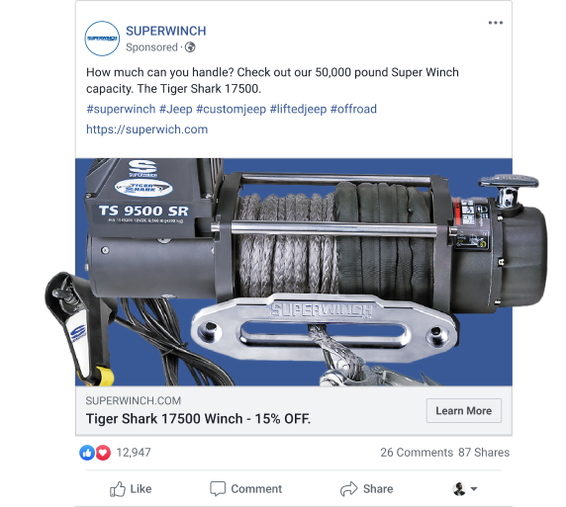Click the Like thumbs-up button
Screen dimensions: 566x507
tap(131, 489)
